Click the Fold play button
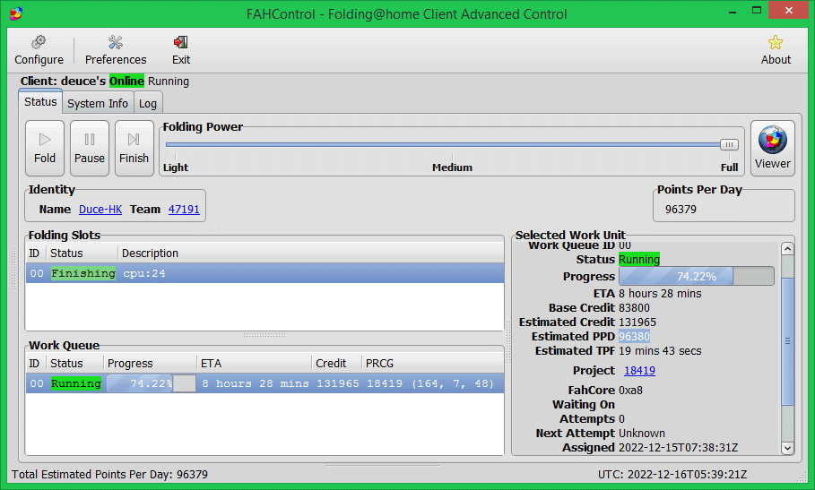 (x=45, y=149)
